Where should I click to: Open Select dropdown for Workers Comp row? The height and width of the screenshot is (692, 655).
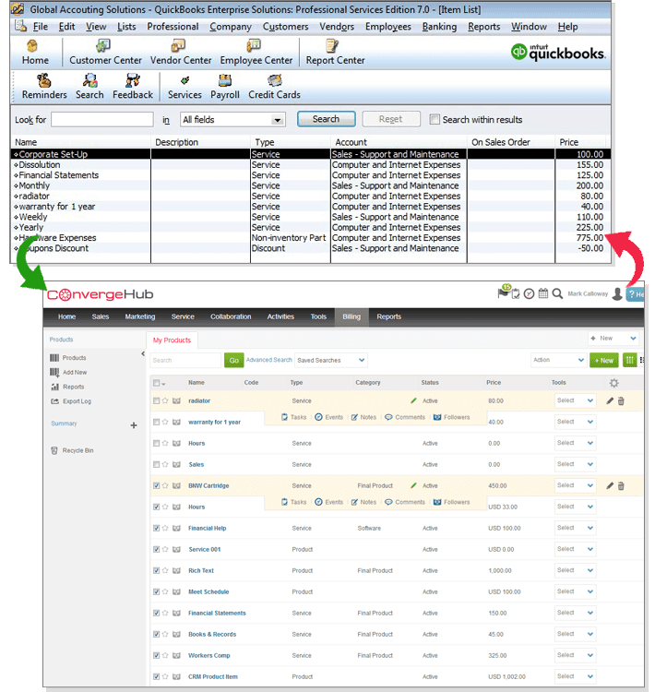[x=575, y=655]
